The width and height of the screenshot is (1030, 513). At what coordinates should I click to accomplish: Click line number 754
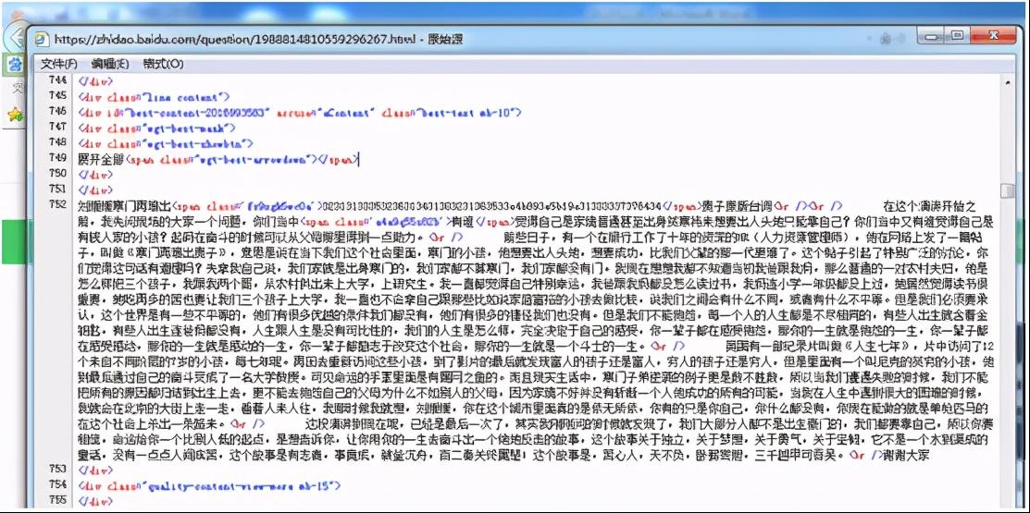57,484
